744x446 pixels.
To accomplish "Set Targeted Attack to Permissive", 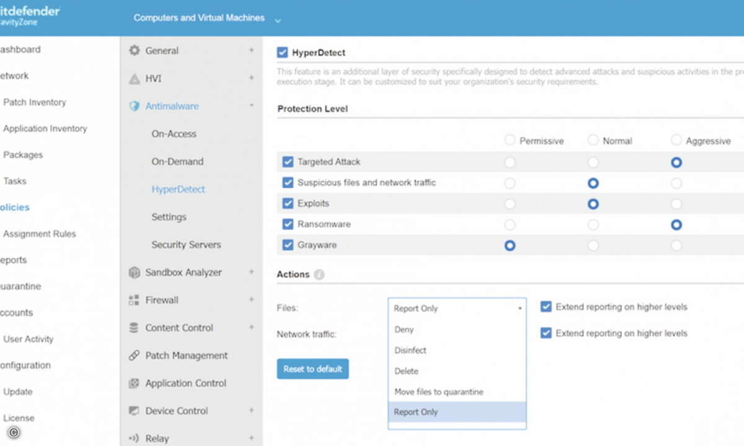I will (510, 162).
